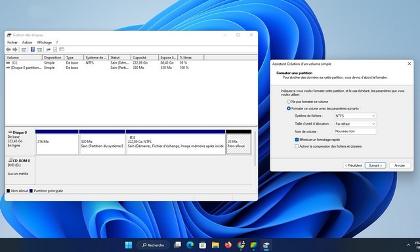
Task: Click the show/hide console tree toolbar icon
Action: (x=24, y=49)
